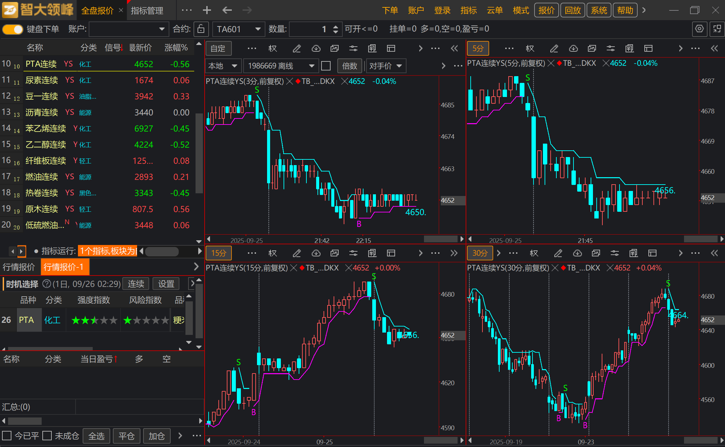Open the 1986669 离线 account dropdown
This screenshot has width=725, height=447.
[311, 66]
